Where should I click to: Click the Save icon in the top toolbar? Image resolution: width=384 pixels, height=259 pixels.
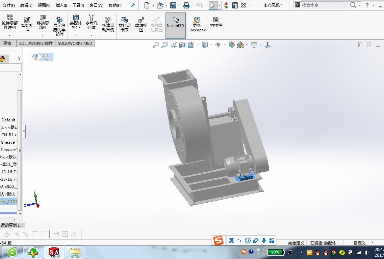[x=173, y=5]
